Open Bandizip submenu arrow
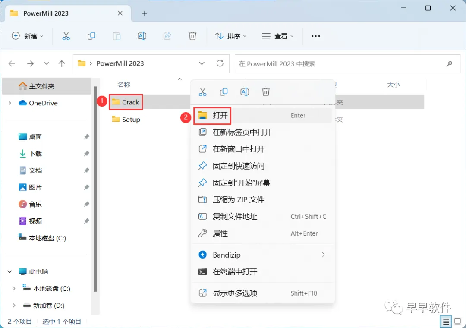The image size is (466, 328). click(x=323, y=255)
